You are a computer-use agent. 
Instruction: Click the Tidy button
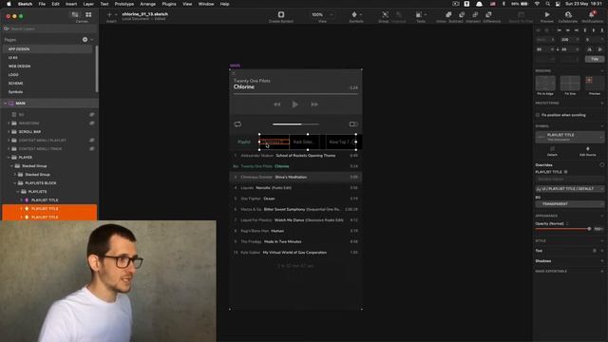[595, 59]
